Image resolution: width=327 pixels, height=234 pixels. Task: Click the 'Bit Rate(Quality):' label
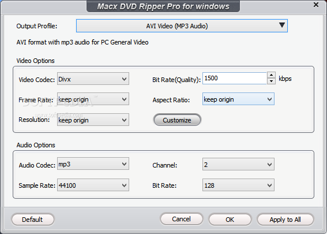click(176, 80)
